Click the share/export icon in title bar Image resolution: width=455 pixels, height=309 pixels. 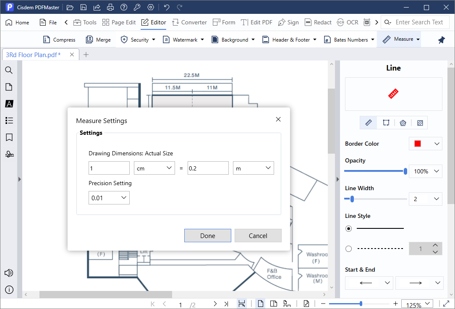[97, 7]
